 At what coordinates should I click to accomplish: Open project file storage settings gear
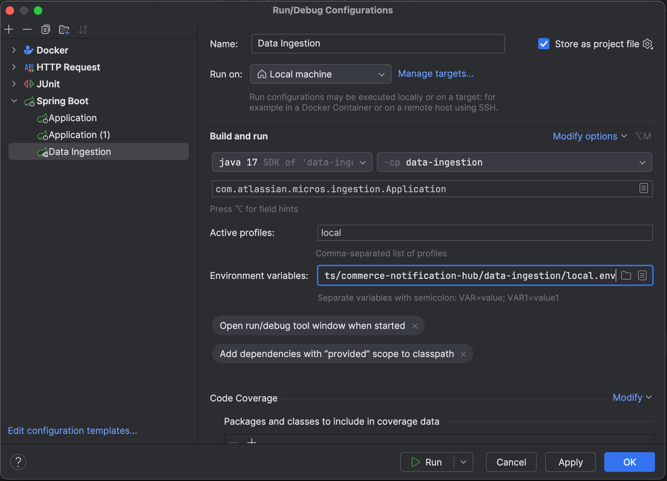(x=648, y=44)
